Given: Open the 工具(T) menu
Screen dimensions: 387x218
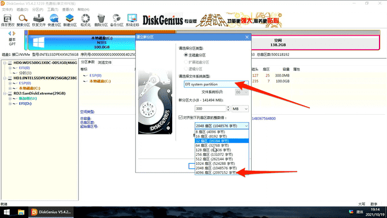Looking at the screenshot, I should (x=52, y=9).
